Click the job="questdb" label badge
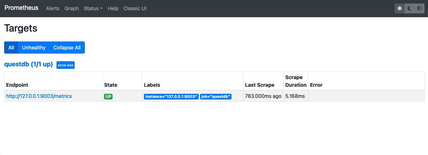The image size is (428, 155). click(216, 96)
